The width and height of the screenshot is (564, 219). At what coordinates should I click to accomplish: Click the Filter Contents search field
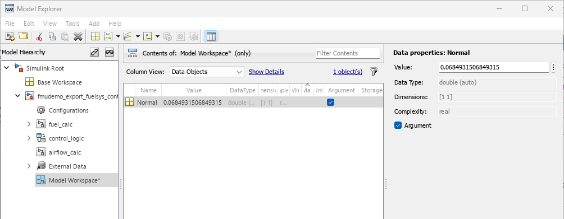coord(348,53)
